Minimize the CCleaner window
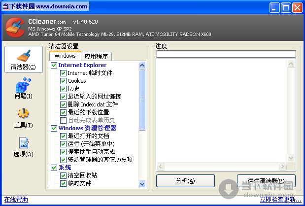This screenshot has height=206, width=305. 274,8
